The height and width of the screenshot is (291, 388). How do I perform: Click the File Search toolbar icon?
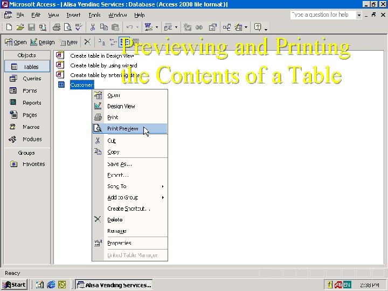(x=43, y=27)
